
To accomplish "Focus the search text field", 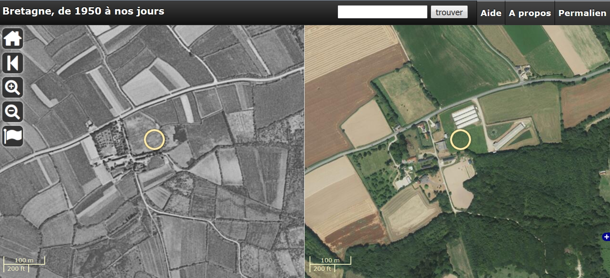I will [x=382, y=12].
